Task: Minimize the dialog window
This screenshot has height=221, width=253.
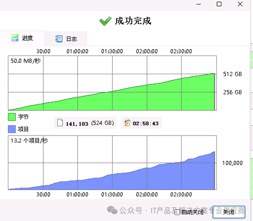Action: tap(198, 4)
